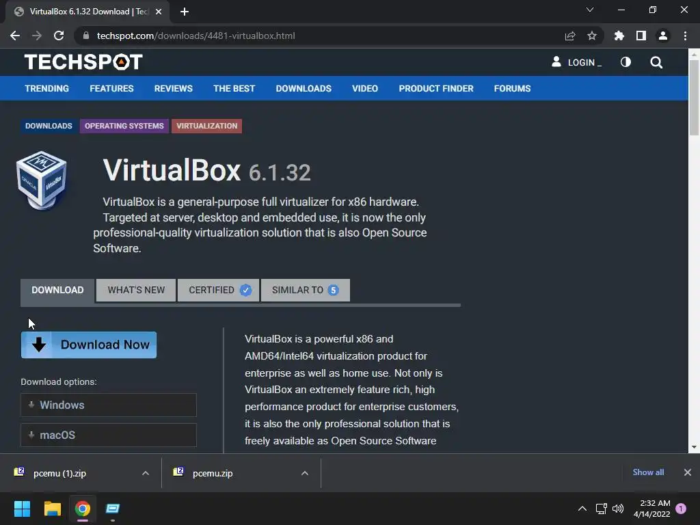The image size is (700, 525).
Task: Click the Chrome taskbar icon
Action: tap(83, 509)
